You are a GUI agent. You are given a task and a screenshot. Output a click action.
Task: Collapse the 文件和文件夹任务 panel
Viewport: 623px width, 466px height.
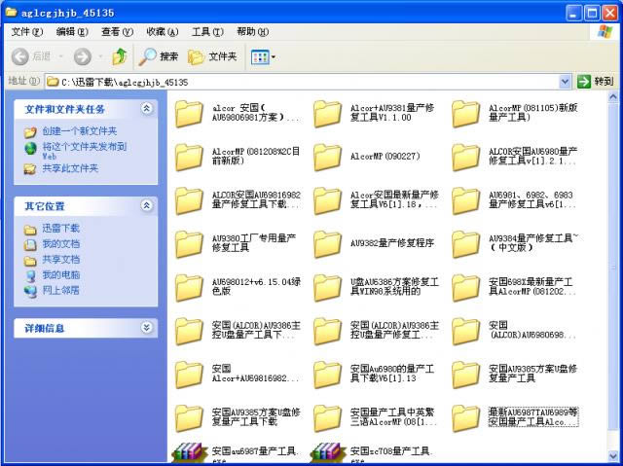click(147, 109)
